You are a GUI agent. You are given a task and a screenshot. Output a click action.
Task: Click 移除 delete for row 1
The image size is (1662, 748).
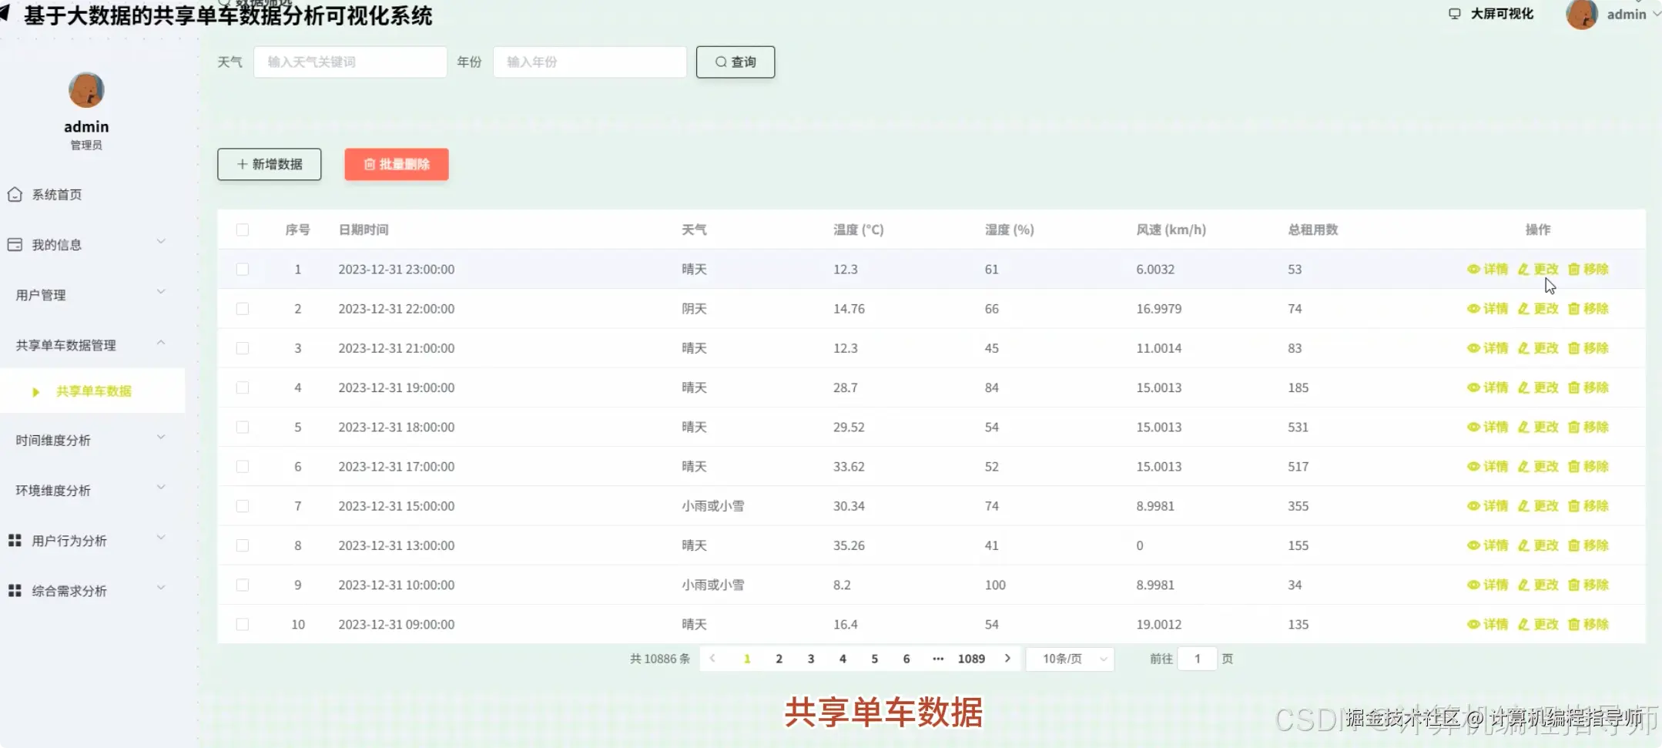(1588, 269)
